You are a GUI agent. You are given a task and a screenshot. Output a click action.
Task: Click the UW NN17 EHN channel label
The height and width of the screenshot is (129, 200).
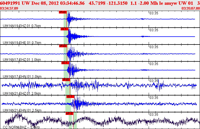[18, 77]
